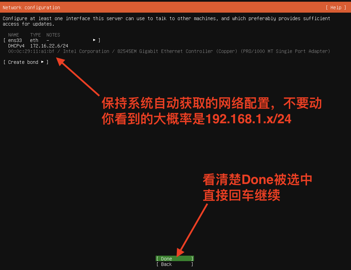Click the Network configuration title

tap(31, 8)
